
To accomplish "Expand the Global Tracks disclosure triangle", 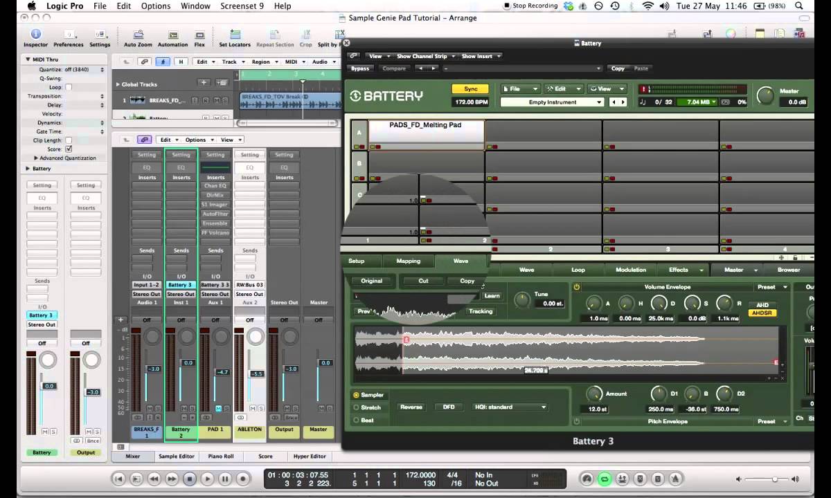I will (x=118, y=84).
